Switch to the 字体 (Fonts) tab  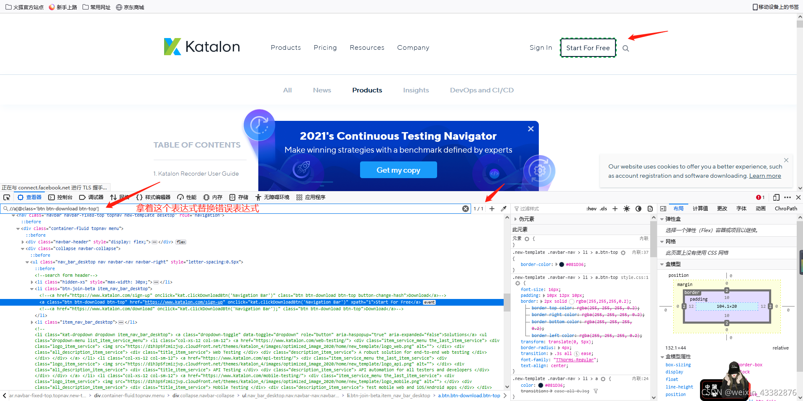(x=741, y=209)
